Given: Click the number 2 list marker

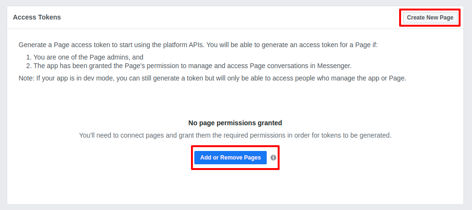Looking at the screenshot, I should pyautogui.click(x=29, y=66).
